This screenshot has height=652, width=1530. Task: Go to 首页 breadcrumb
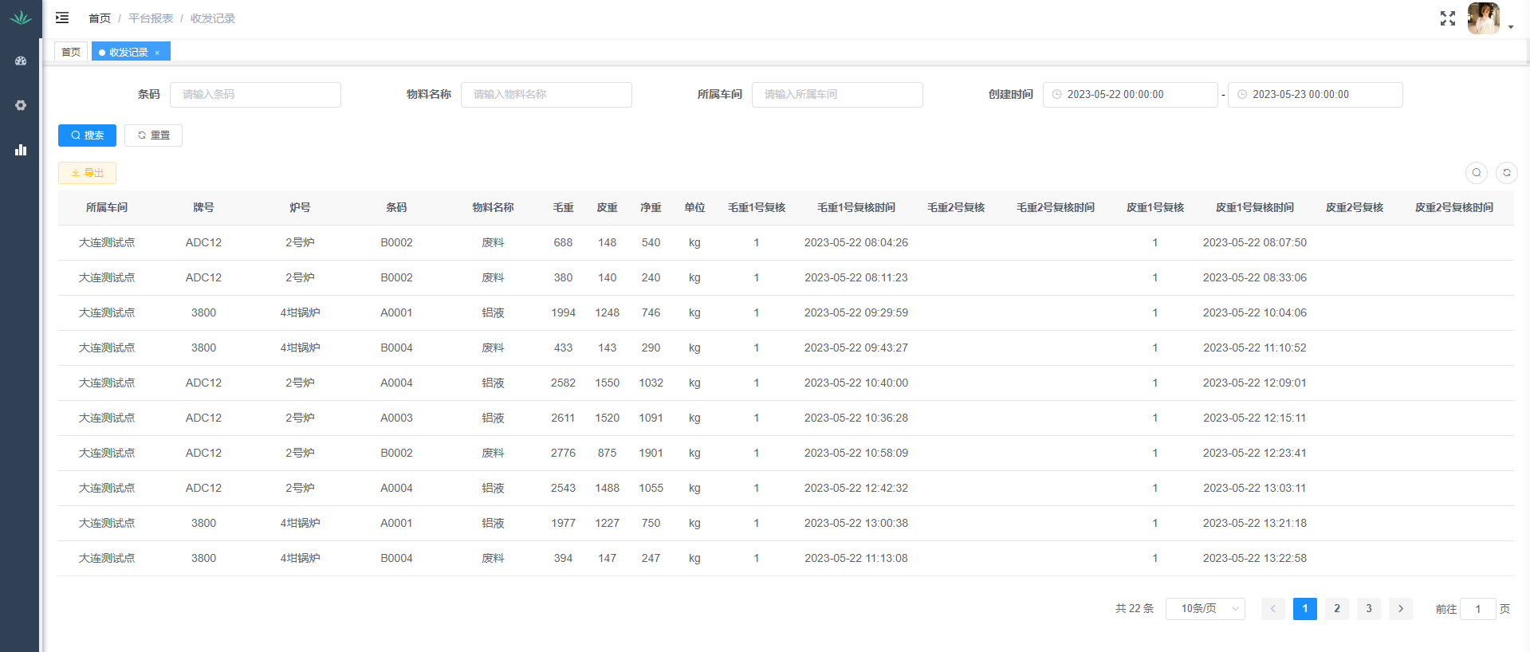pos(100,18)
